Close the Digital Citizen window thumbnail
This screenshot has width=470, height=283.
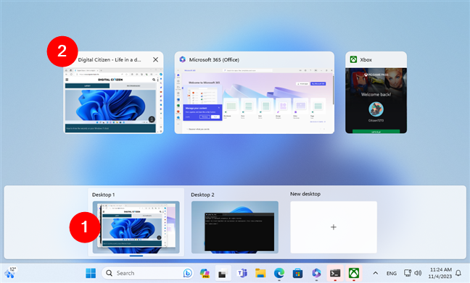[155, 59]
